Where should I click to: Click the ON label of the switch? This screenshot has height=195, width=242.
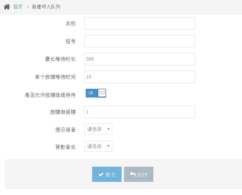pyautogui.click(x=91, y=93)
